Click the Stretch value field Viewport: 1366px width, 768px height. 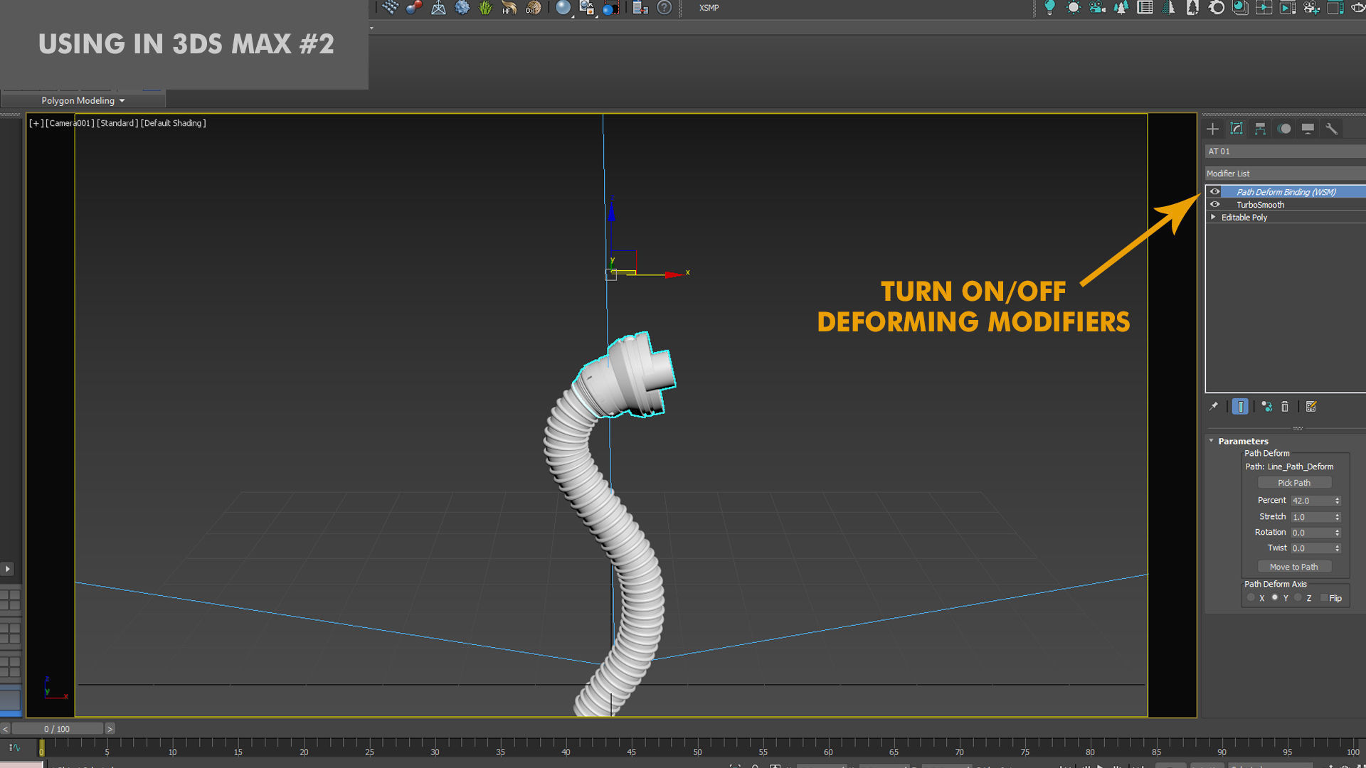pos(1311,517)
